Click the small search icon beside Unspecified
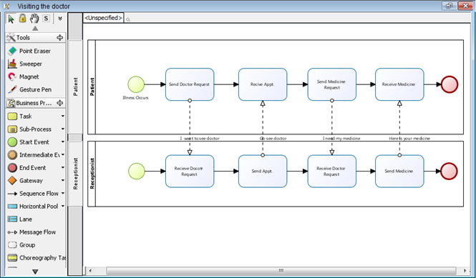This screenshot has height=278, width=476. 128,20
